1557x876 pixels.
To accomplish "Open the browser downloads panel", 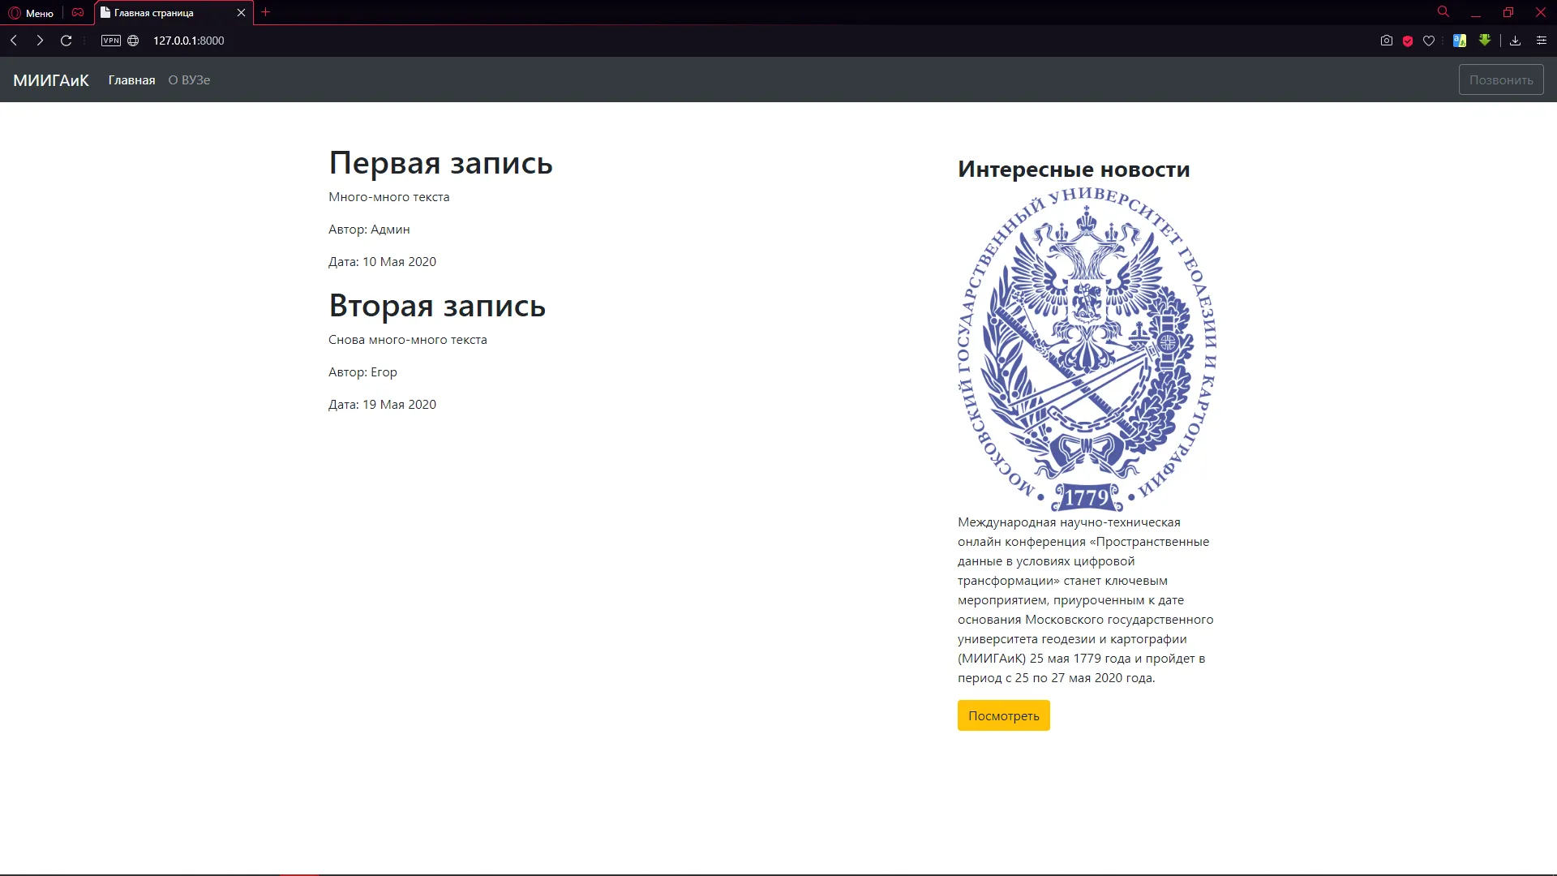I will [x=1515, y=41].
